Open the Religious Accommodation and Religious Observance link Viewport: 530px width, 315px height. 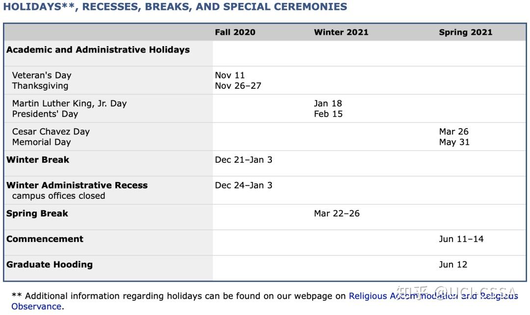pyautogui.click(x=433, y=296)
